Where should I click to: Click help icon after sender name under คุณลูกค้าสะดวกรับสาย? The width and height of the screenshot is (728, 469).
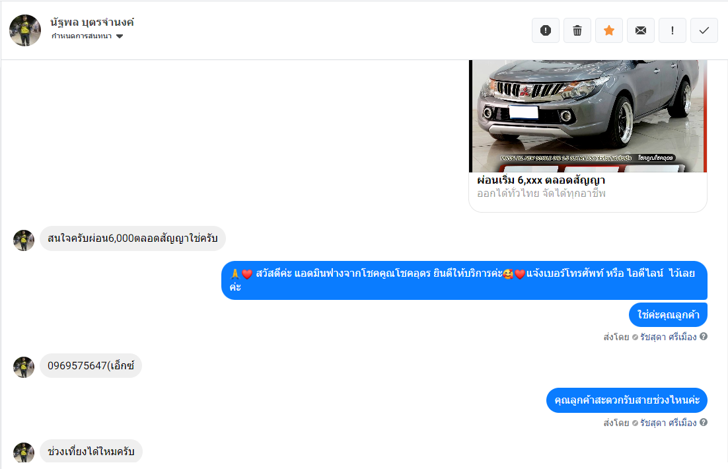point(704,423)
